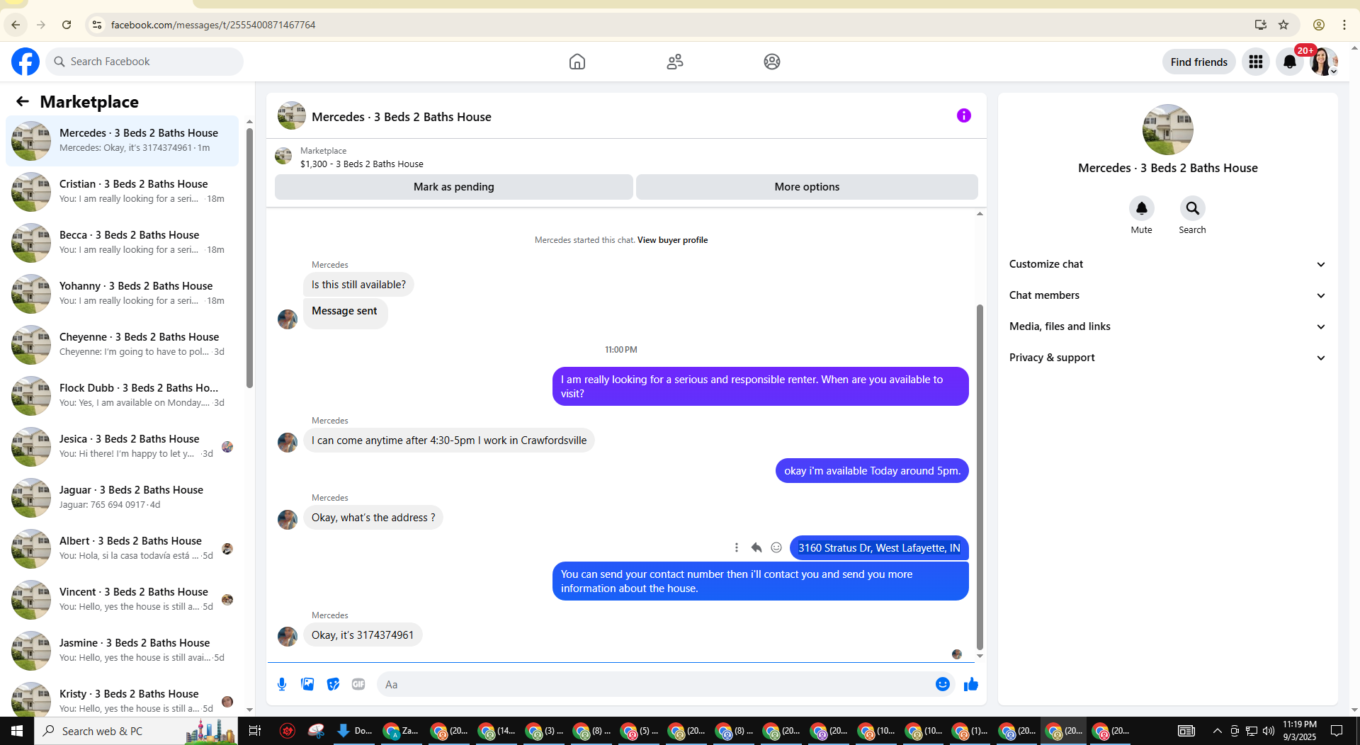Expand the Chat members section

[x=1167, y=295]
